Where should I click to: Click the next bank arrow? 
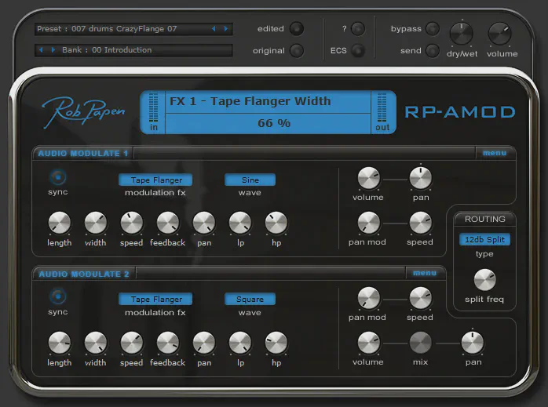pyautogui.click(x=53, y=50)
